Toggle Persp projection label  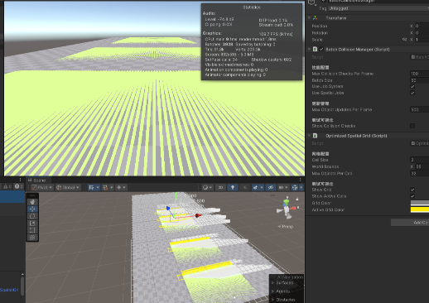click(x=286, y=227)
